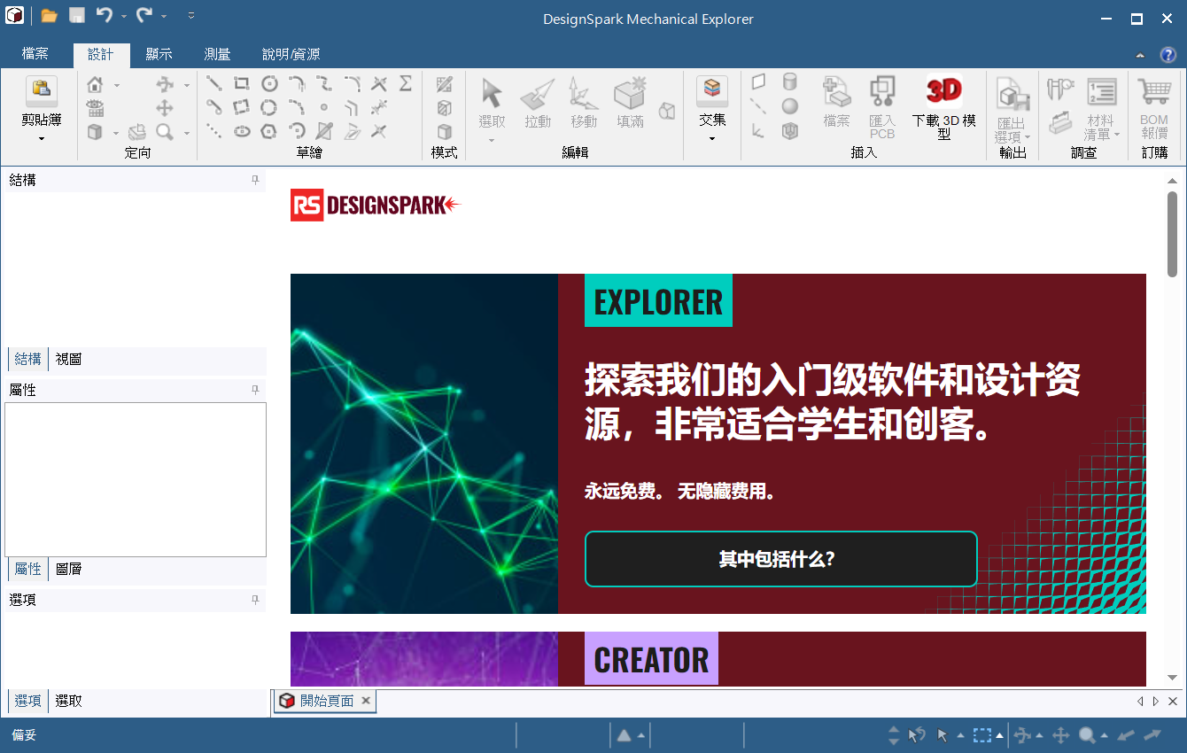Click the status bar box selection icon
Viewport: 1187px width, 753px height.
point(982,735)
